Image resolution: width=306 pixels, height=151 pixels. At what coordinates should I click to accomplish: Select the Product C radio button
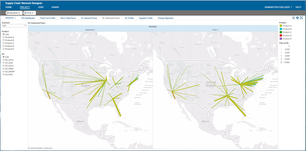click(x=3, y=43)
